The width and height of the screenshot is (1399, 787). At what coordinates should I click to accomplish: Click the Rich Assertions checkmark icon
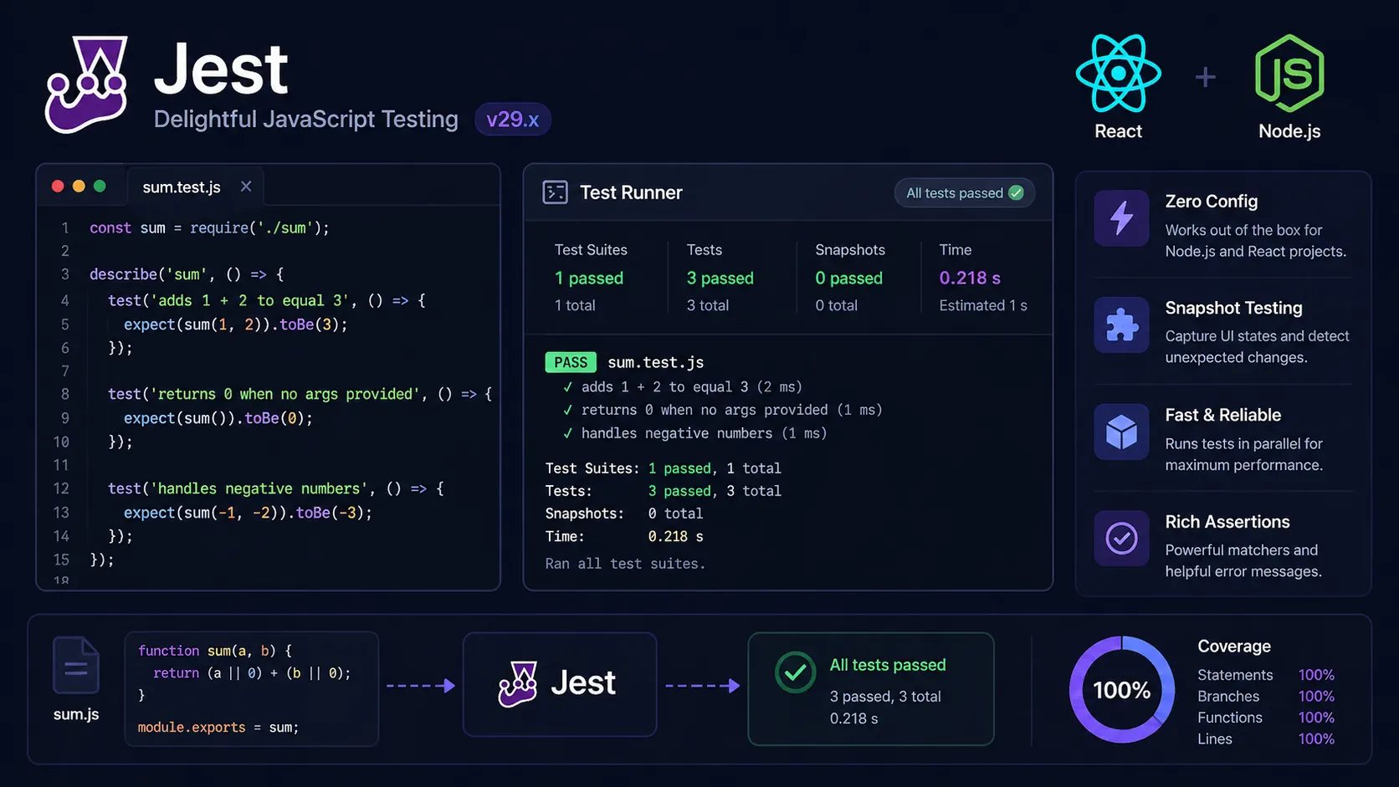[1120, 539]
